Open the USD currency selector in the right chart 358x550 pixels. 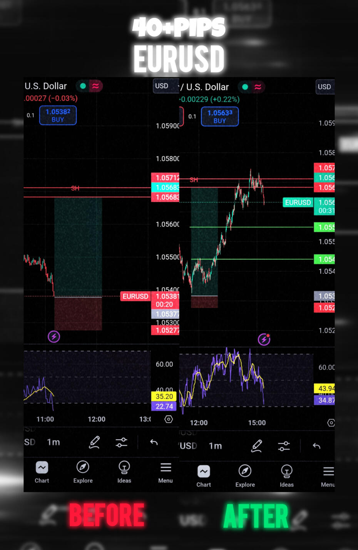(x=324, y=87)
